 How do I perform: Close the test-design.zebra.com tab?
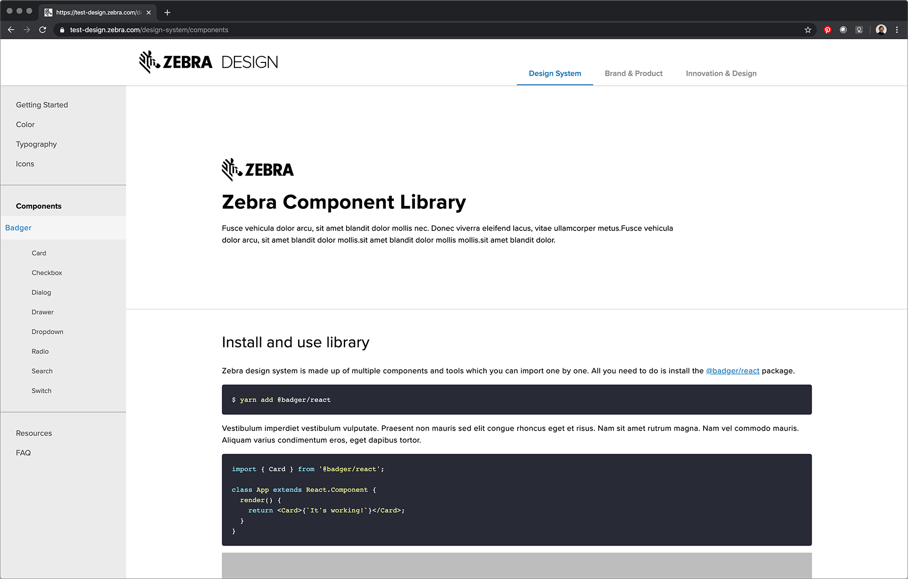click(x=149, y=12)
